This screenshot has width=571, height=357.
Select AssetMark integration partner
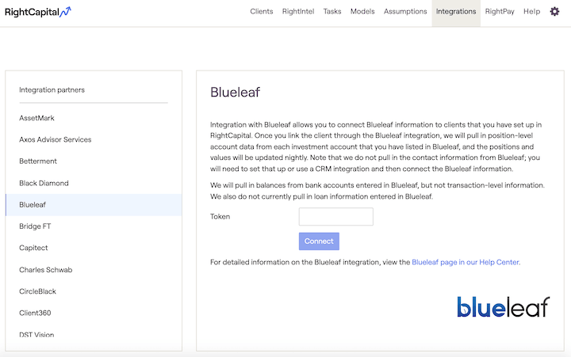(x=94, y=118)
